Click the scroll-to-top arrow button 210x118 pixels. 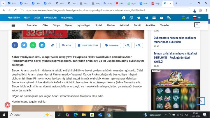click(201, 101)
